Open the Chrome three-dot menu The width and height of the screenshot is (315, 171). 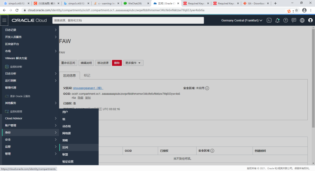[x=311, y=10]
